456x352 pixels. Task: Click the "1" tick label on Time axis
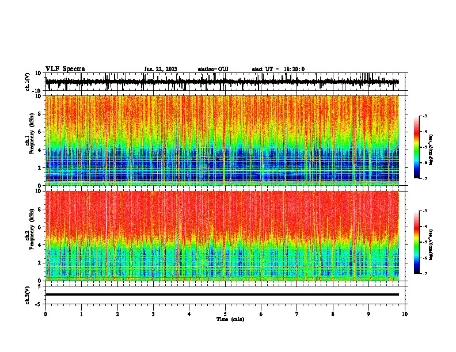click(81, 314)
